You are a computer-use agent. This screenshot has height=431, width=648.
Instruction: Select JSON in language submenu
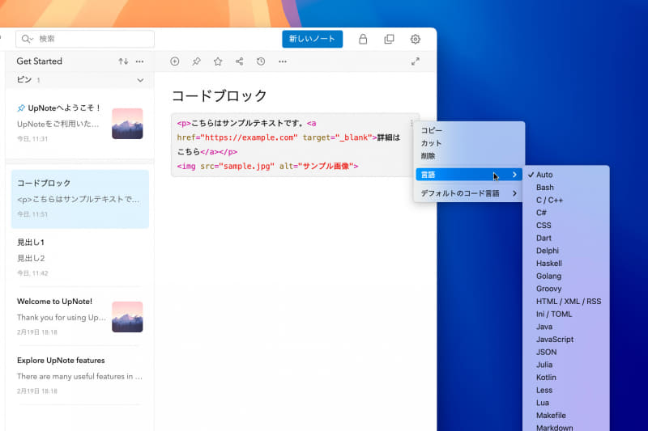click(565, 352)
